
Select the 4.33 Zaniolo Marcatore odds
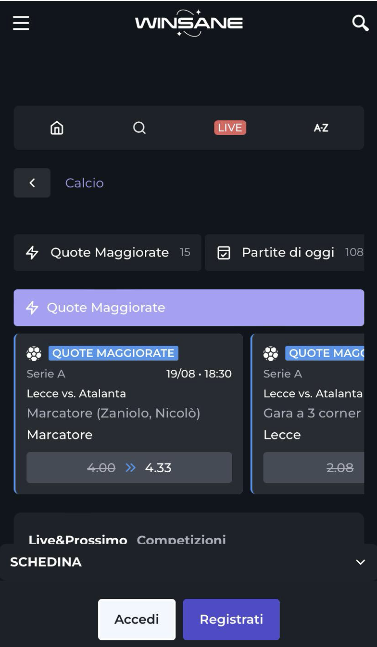click(129, 467)
